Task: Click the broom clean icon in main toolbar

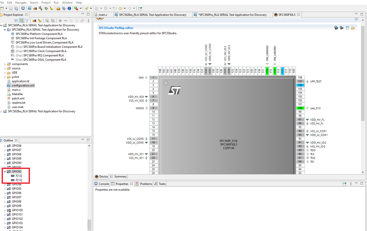Action: (x=51, y=8)
